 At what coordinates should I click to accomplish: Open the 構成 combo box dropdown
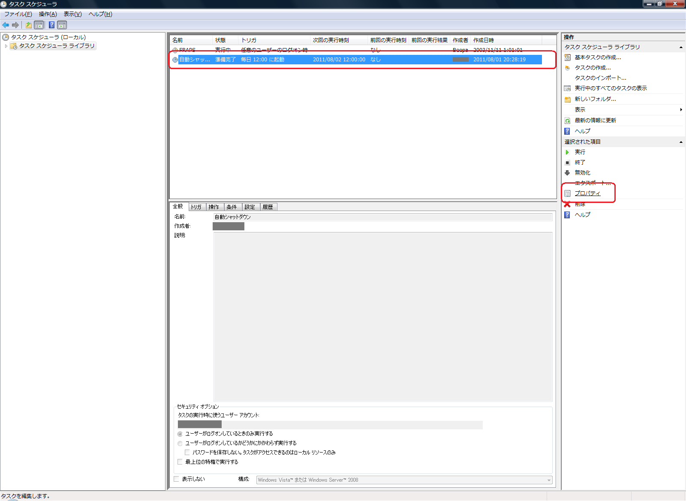(549, 480)
